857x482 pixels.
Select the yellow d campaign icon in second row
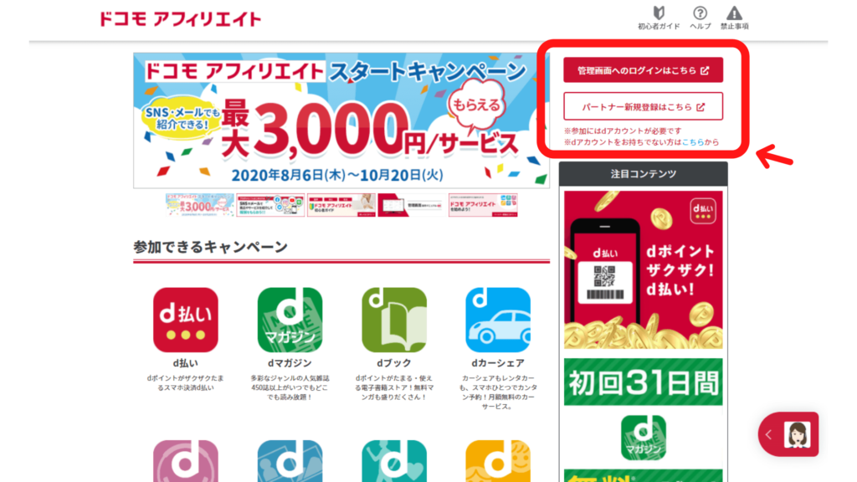click(x=498, y=461)
